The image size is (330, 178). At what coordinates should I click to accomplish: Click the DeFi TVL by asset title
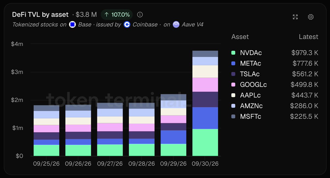pos(41,15)
